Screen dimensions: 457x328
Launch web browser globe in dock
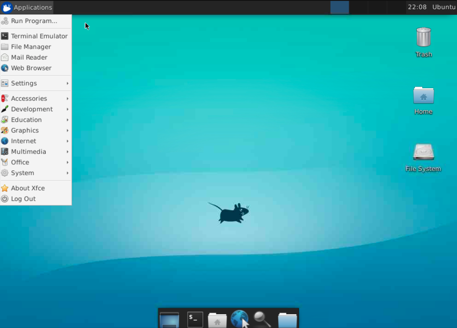pyautogui.click(x=240, y=319)
